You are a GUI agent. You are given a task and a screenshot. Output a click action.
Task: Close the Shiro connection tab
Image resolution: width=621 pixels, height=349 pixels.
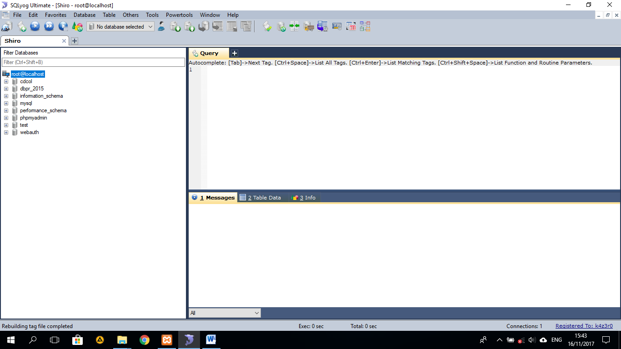pos(64,41)
